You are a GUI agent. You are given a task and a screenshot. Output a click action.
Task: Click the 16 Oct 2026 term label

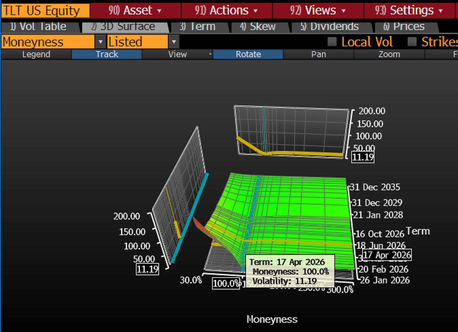(x=380, y=234)
